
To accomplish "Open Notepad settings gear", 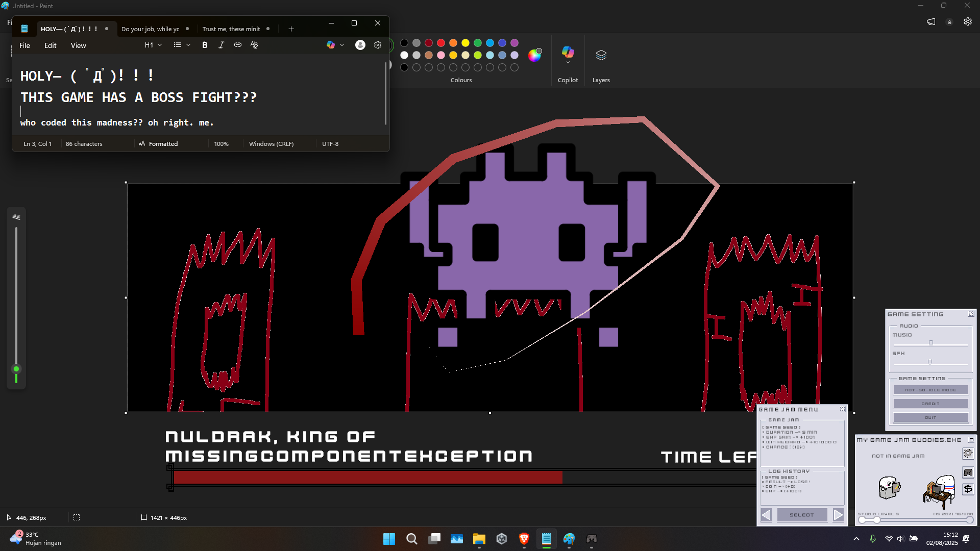I will [x=378, y=45].
